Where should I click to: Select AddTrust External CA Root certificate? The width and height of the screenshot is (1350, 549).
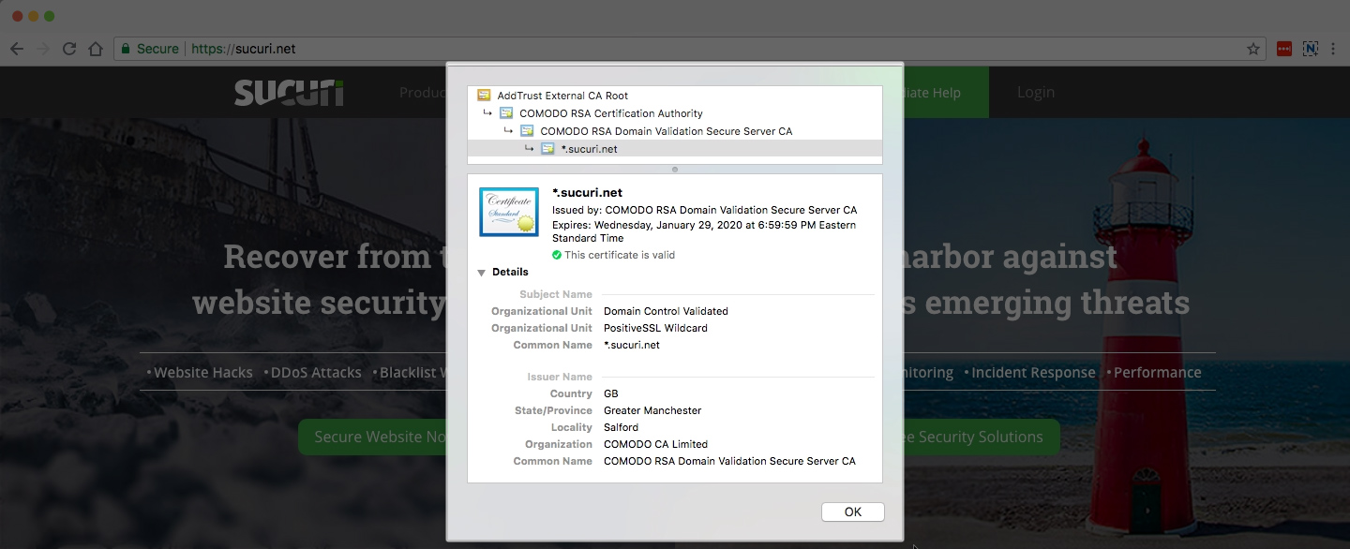tap(562, 96)
